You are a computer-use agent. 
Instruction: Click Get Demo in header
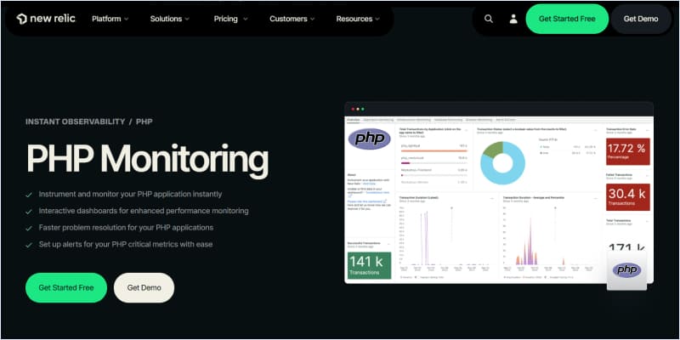(641, 19)
